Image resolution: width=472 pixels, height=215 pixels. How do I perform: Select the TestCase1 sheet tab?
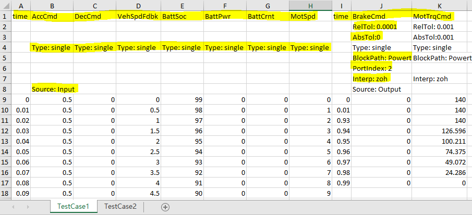73,206
